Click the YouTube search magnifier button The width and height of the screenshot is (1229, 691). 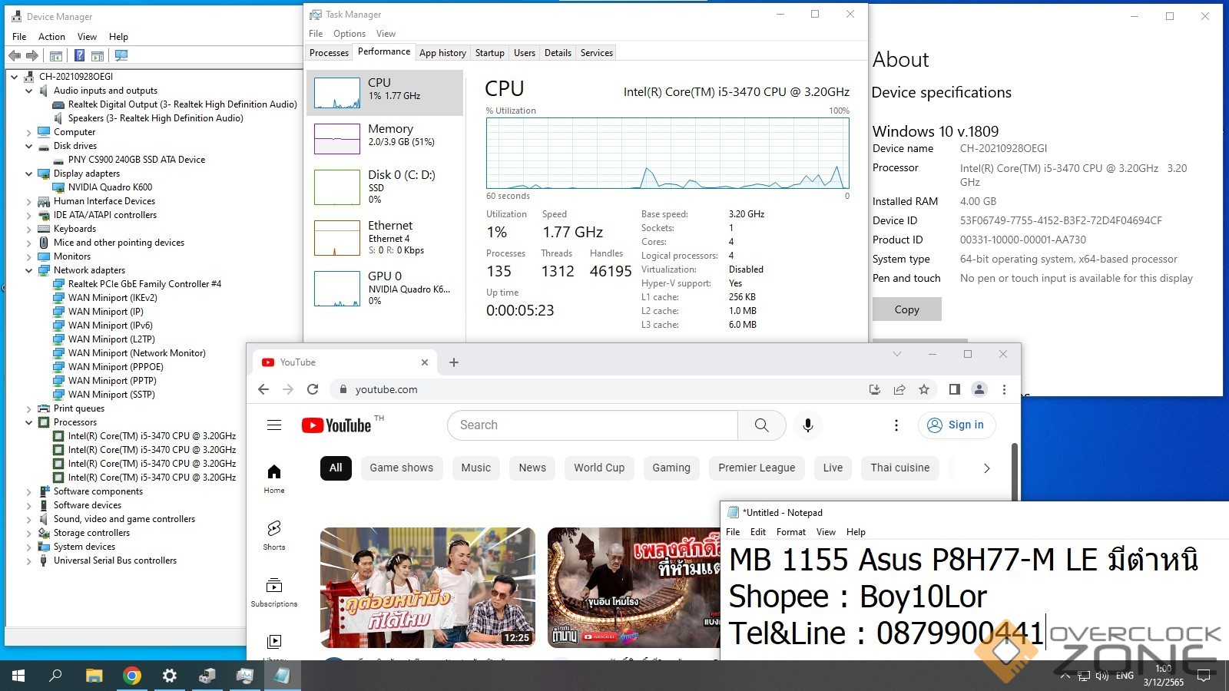761,425
